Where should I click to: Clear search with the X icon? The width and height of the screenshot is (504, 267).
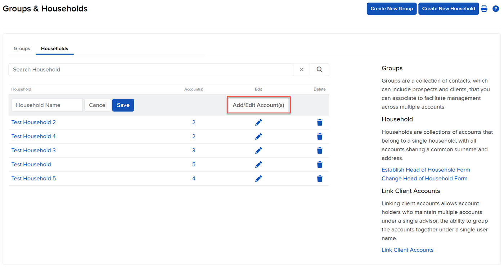point(302,70)
